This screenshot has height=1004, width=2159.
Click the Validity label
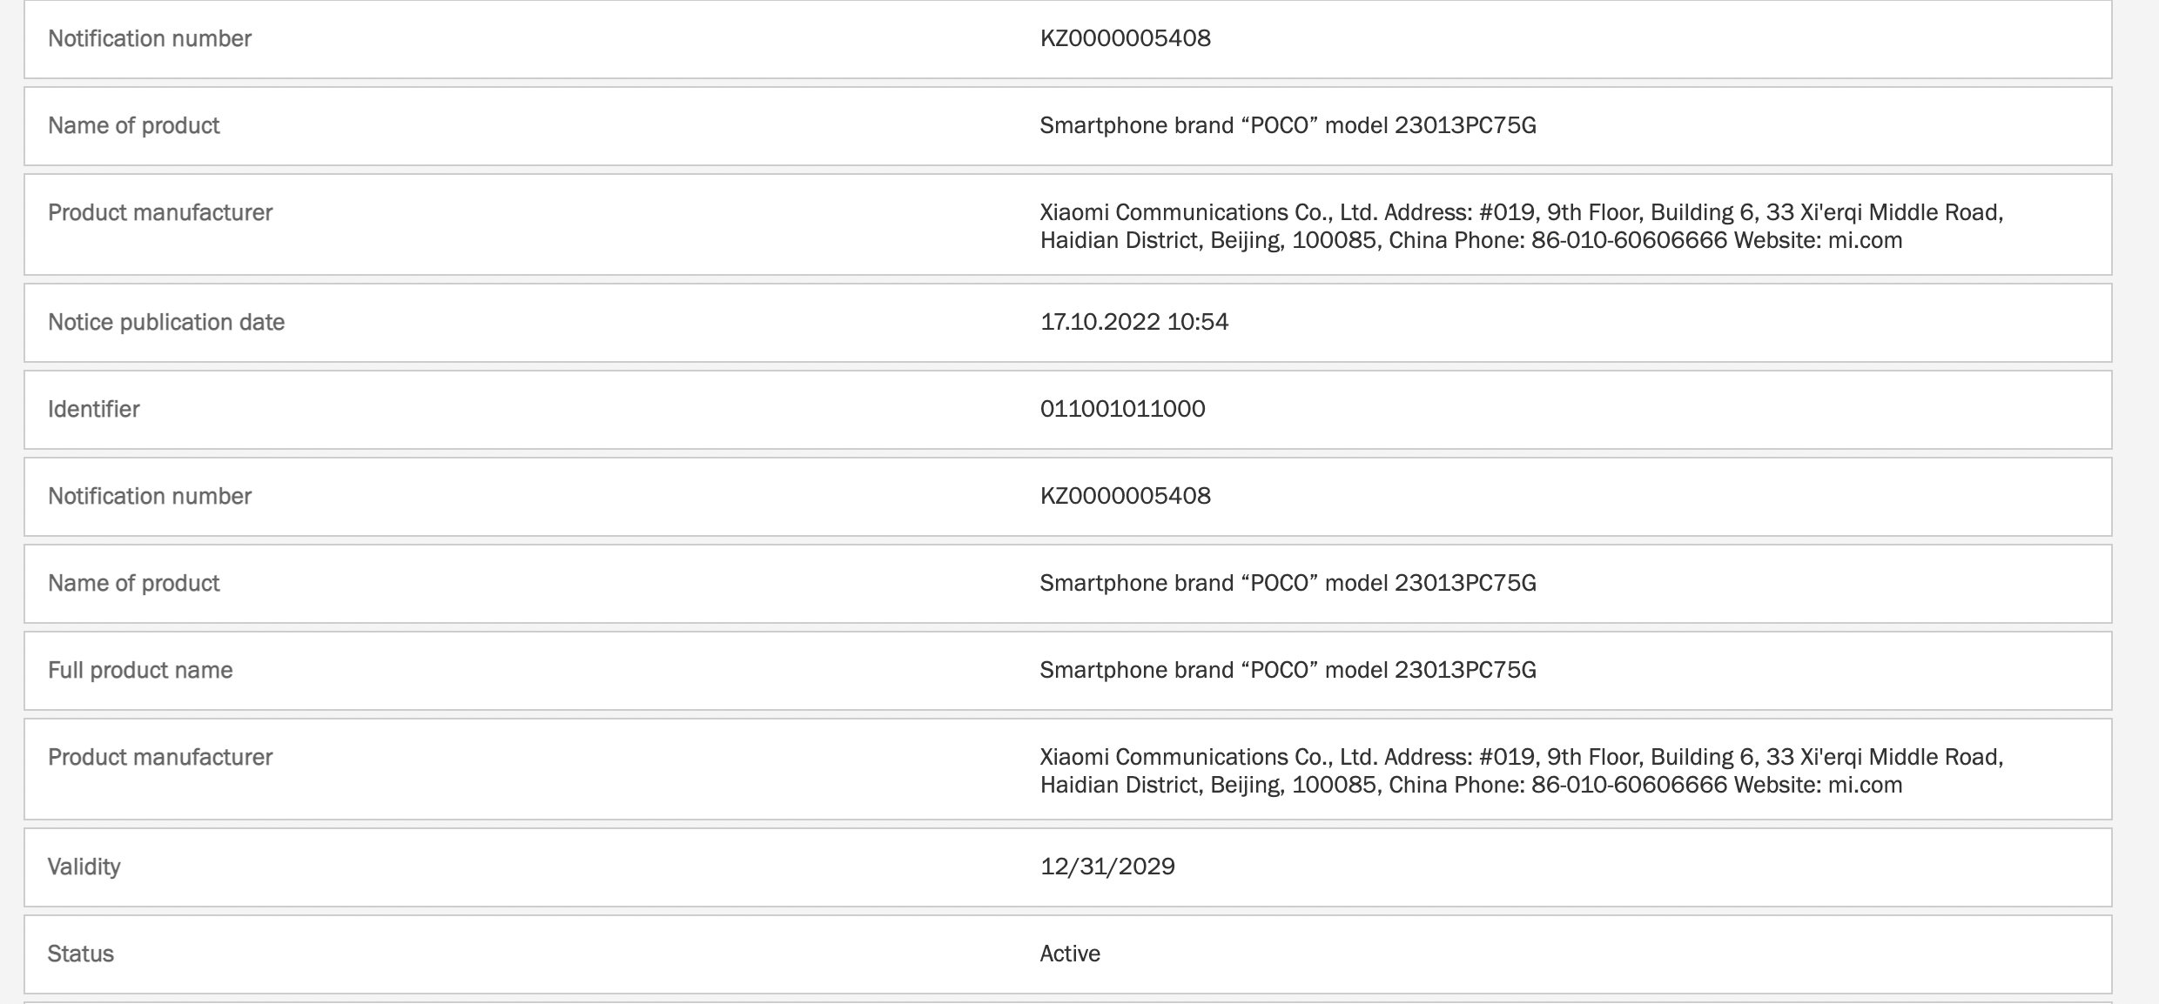(x=84, y=867)
